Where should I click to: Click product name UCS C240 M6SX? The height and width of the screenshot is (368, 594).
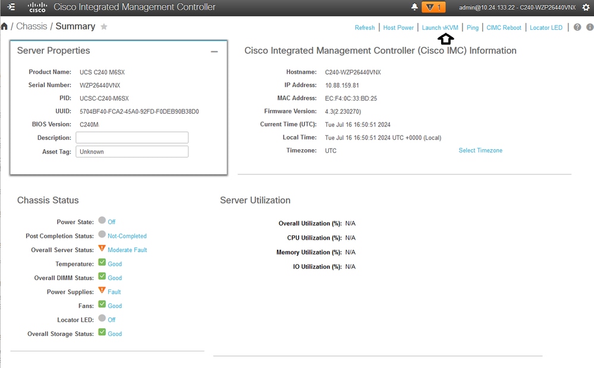(102, 72)
